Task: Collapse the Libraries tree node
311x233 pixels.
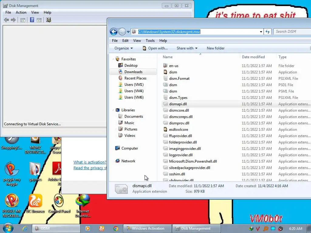Action: click(113, 110)
